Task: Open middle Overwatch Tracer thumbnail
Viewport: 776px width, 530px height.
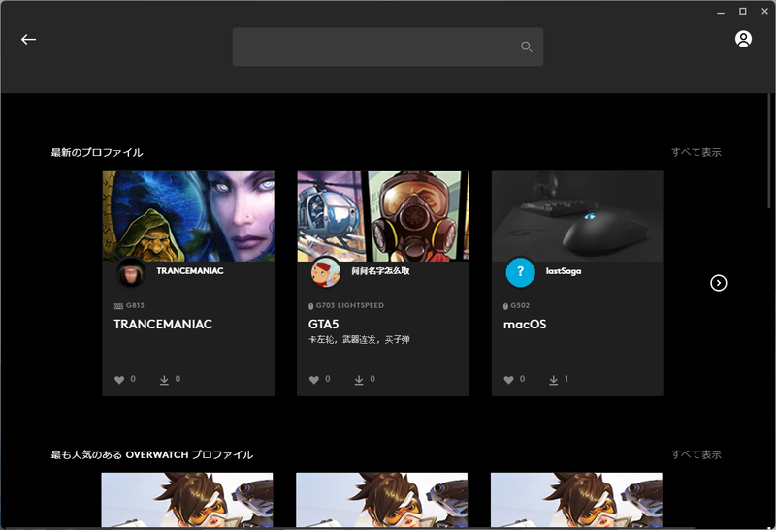Action: click(381, 500)
